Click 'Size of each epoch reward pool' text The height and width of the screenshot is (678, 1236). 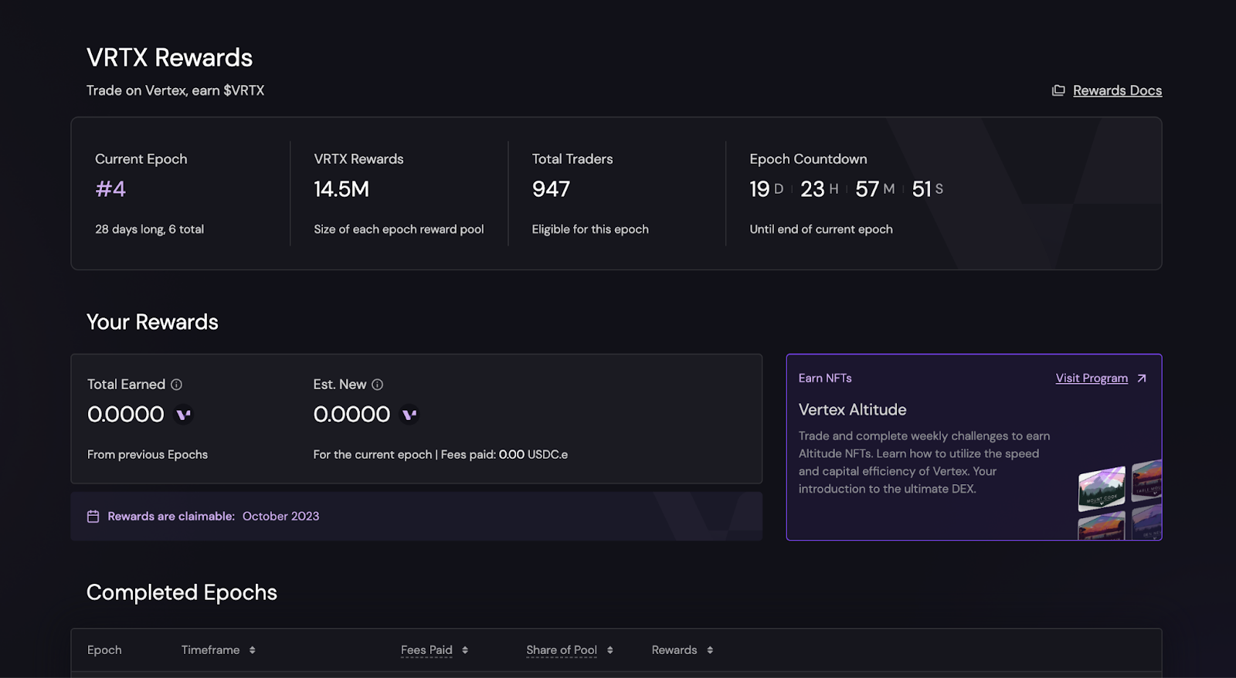pyautogui.click(x=399, y=229)
